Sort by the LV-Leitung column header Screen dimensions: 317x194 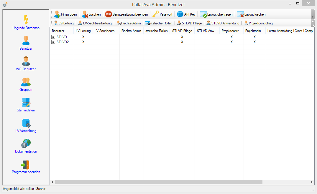pos(83,31)
